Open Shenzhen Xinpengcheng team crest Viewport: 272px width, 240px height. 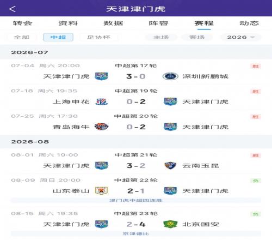click(x=170, y=76)
